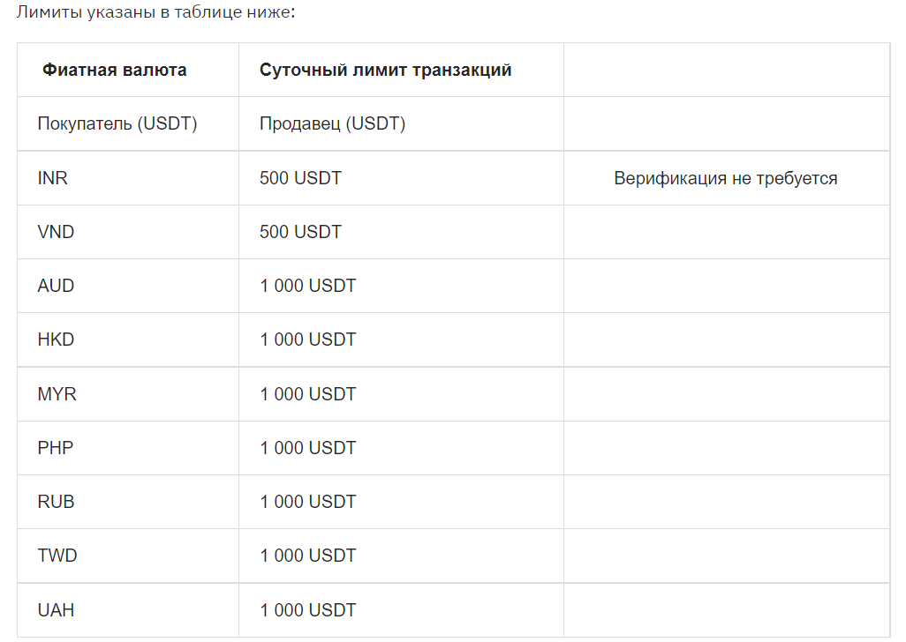The height and width of the screenshot is (642, 906).
Task: Select the MYR currency cell
Action: 57,394
